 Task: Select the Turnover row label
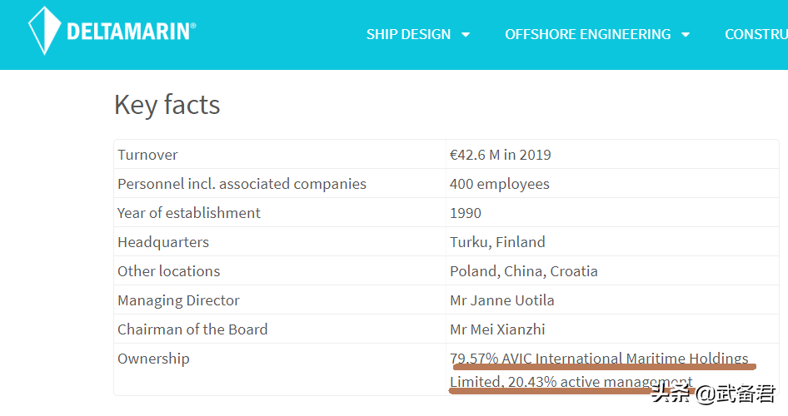coord(147,155)
